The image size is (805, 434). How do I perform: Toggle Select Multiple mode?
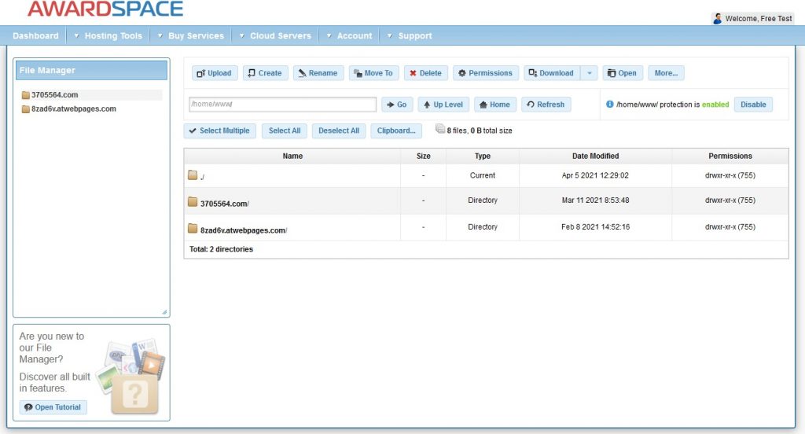click(x=220, y=131)
